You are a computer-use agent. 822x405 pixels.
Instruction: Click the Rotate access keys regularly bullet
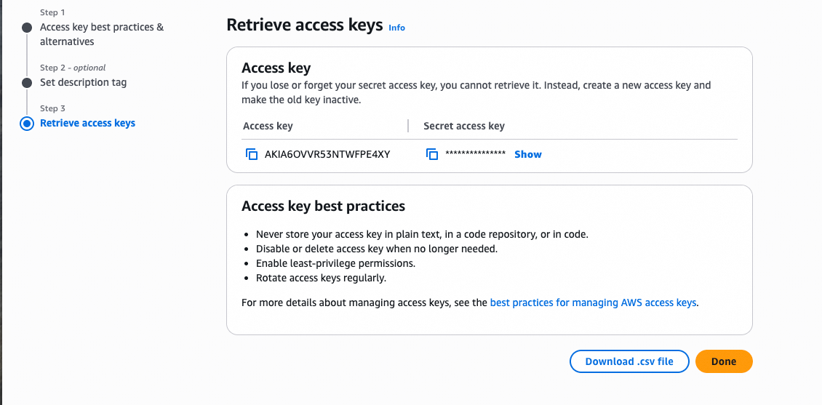click(321, 278)
